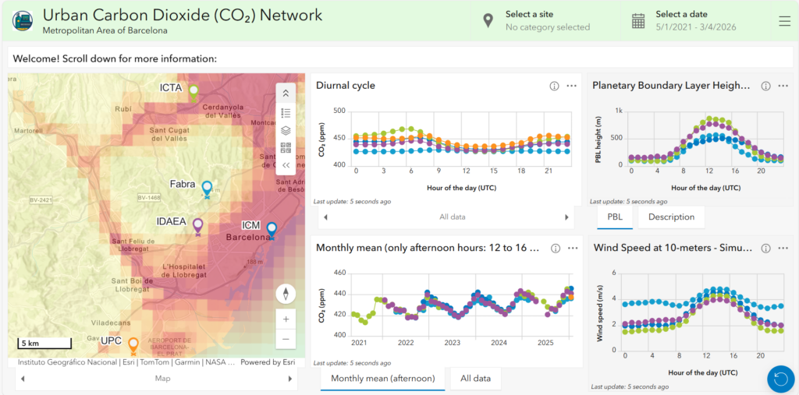
Task: Open the hamburger menu in the header
Action: point(785,21)
